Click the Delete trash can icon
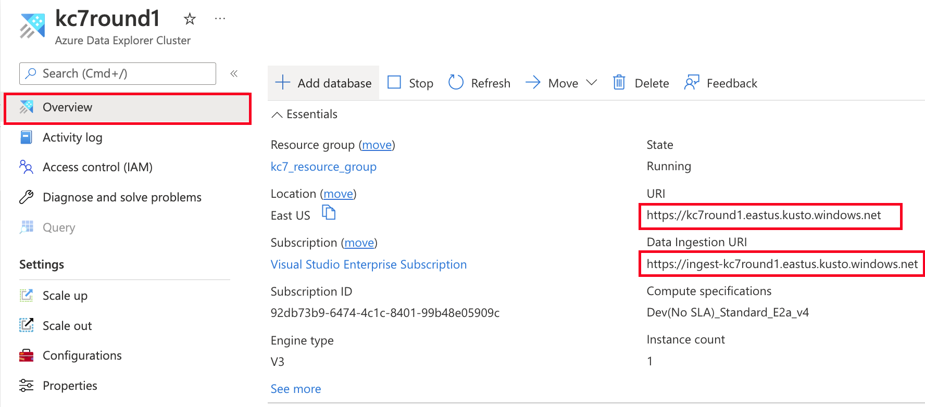 [619, 82]
